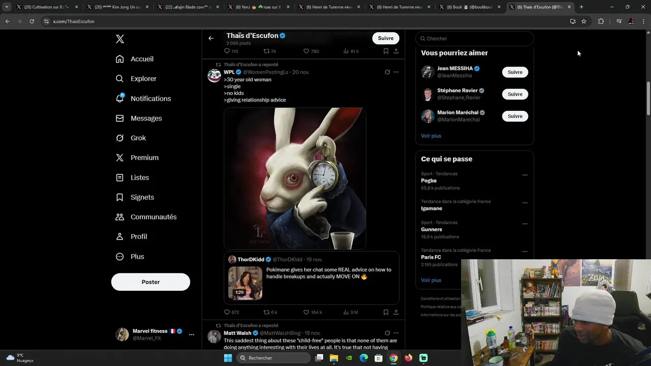The image size is (651, 366).
Task: Click the Windows Start button
Action: (227, 358)
